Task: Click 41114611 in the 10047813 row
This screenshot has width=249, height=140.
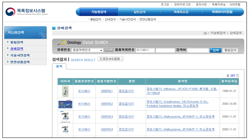Action: click(84, 117)
